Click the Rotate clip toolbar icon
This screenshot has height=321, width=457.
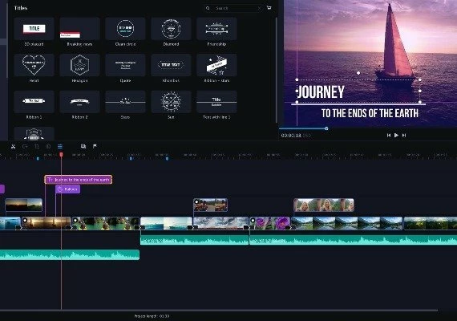25,147
